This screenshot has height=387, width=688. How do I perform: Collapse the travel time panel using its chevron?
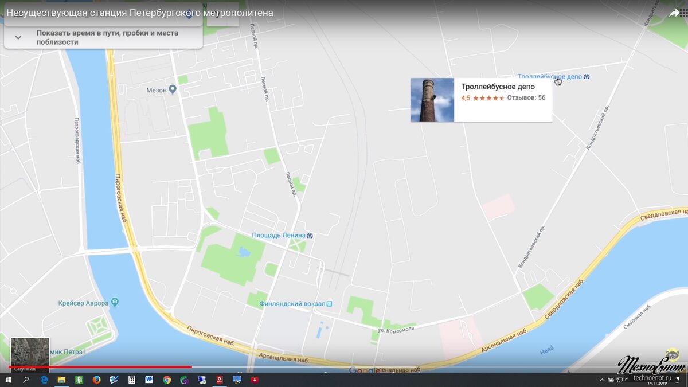click(18, 36)
